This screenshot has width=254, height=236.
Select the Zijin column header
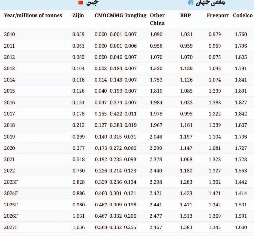click(x=78, y=15)
